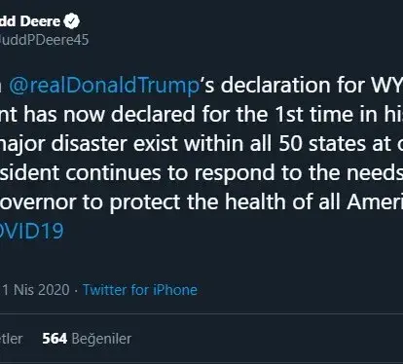Open the COVID19 hashtag link
The image size is (403, 364).
point(32,231)
